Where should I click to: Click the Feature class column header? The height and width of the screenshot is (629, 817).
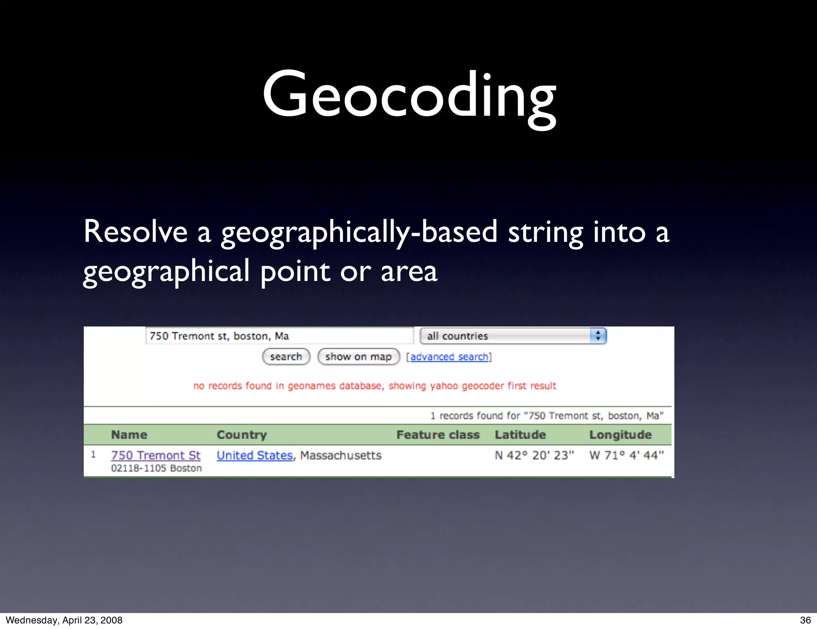pyautogui.click(x=438, y=435)
